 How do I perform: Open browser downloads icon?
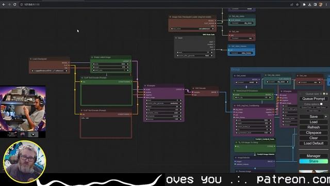point(309,5)
